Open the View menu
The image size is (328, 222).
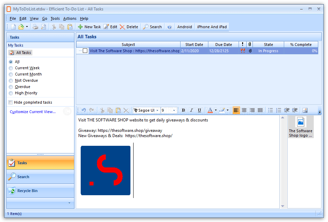(x=34, y=18)
